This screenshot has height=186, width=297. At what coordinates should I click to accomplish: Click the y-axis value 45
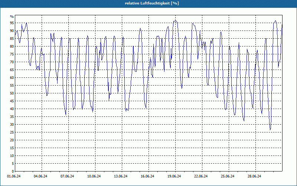[x=12, y=101]
